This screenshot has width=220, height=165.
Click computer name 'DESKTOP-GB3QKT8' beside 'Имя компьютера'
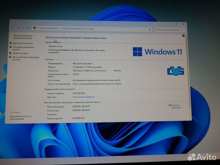click(81, 107)
